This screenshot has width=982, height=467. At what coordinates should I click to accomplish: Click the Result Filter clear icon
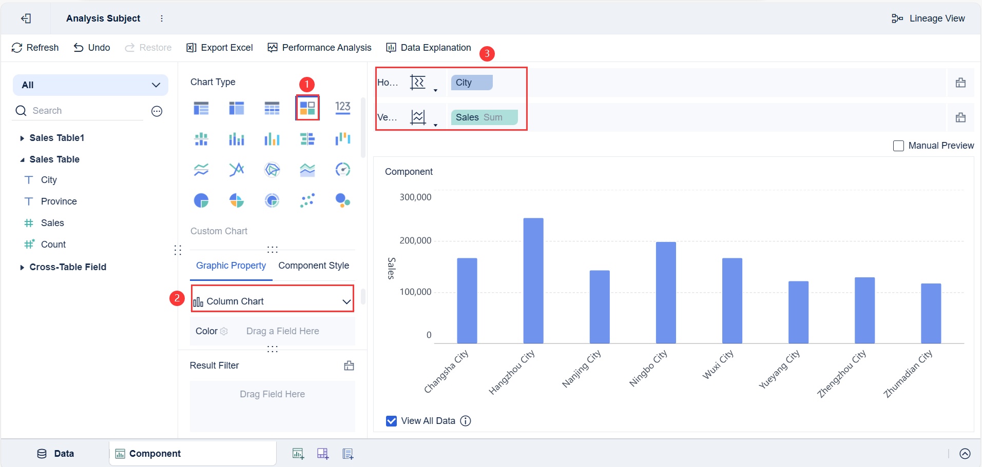349,366
